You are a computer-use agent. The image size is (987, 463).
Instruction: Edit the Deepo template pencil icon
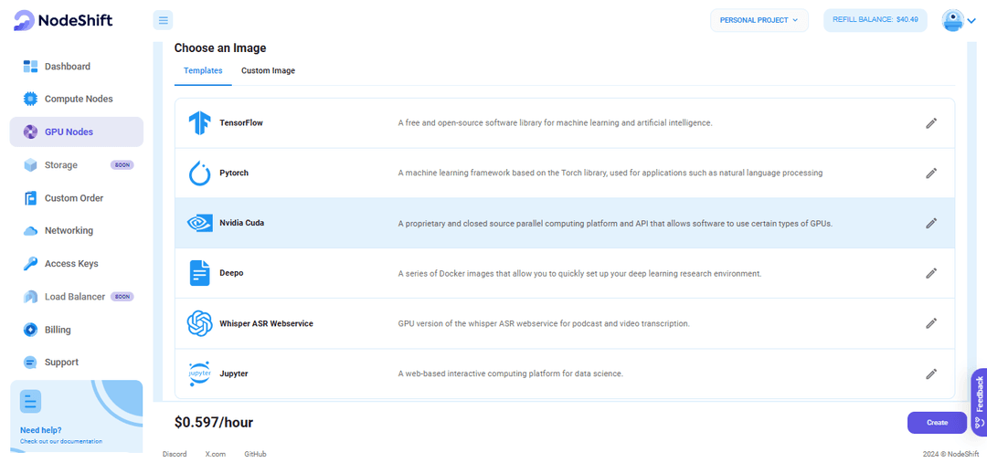click(x=931, y=273)
